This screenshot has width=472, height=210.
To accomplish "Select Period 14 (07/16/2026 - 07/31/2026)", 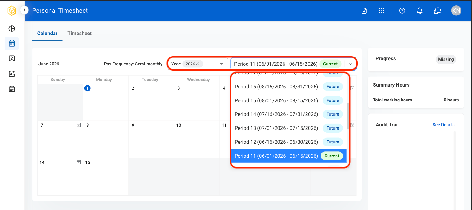I will [x=289, y=114].
